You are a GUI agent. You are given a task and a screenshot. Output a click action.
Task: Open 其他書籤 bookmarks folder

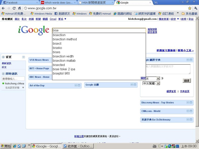point(189,14)
